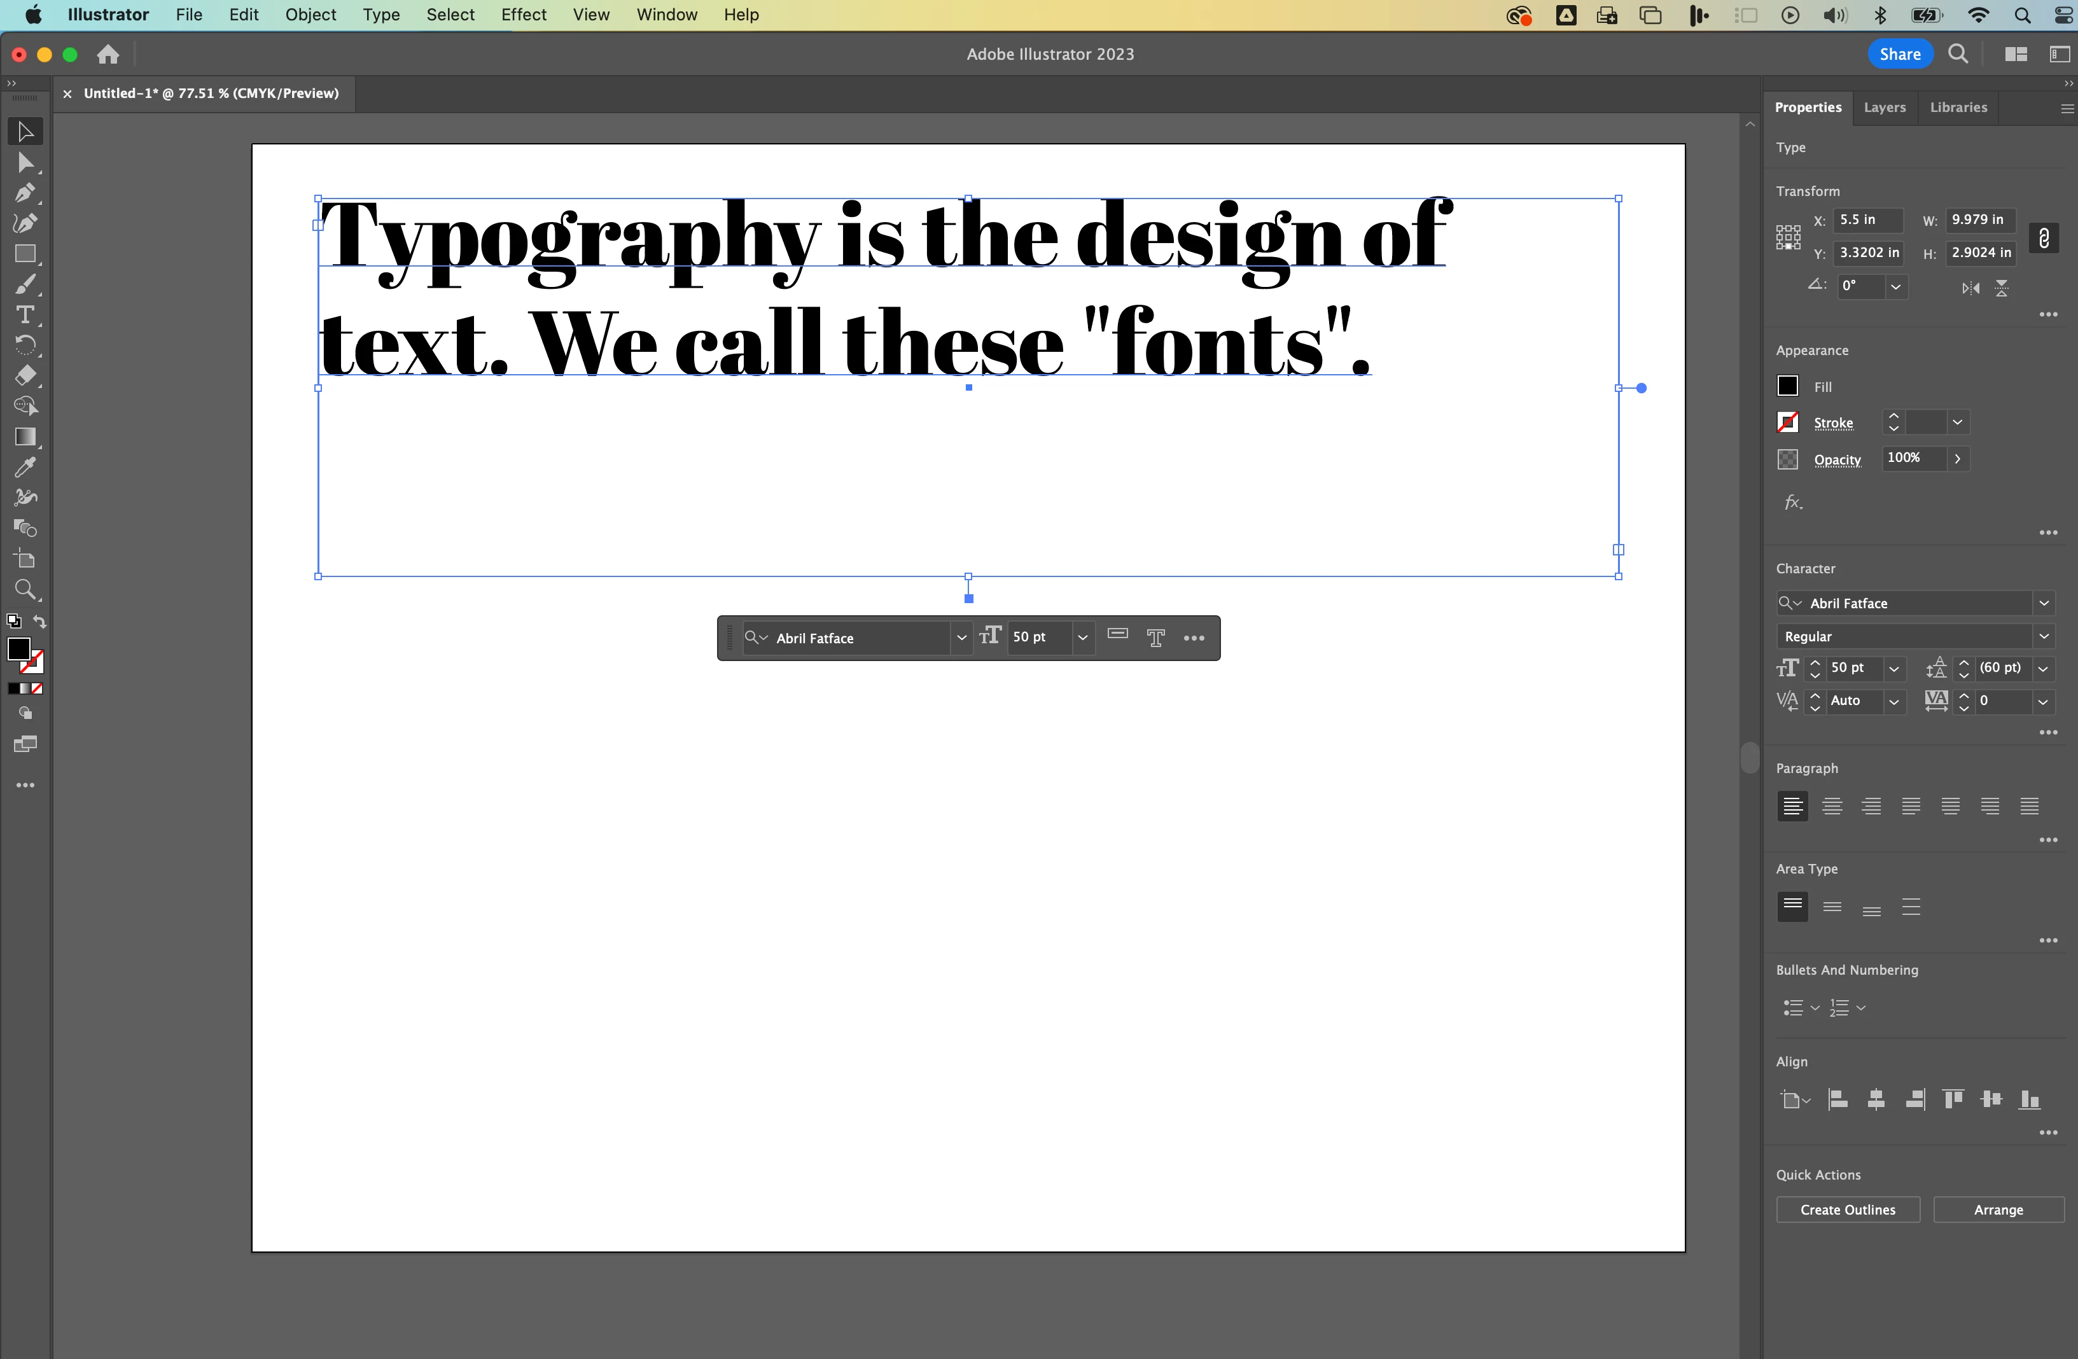The width and height of the screenshot is (2078, 1359).
Task: Choose the Eraser tool
Action: coord(24,375)
